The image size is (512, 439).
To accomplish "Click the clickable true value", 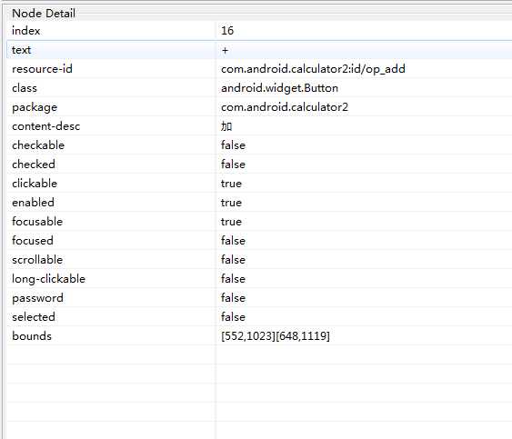I will pos(231,184).
